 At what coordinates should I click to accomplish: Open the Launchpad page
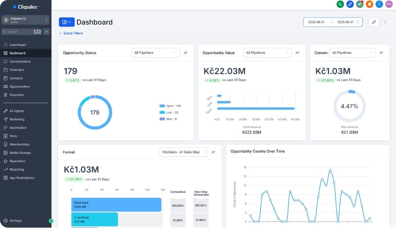(x=25, y=45)
